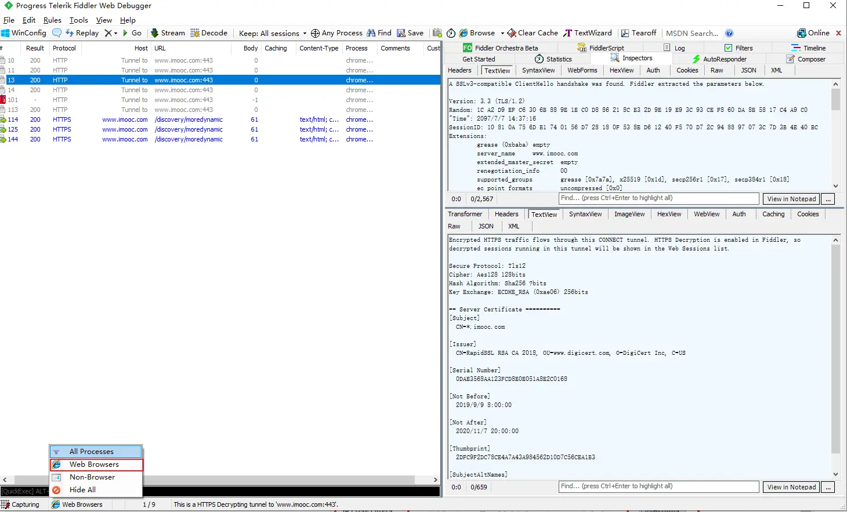Open the response Transformer tab

tap(465, 214)
